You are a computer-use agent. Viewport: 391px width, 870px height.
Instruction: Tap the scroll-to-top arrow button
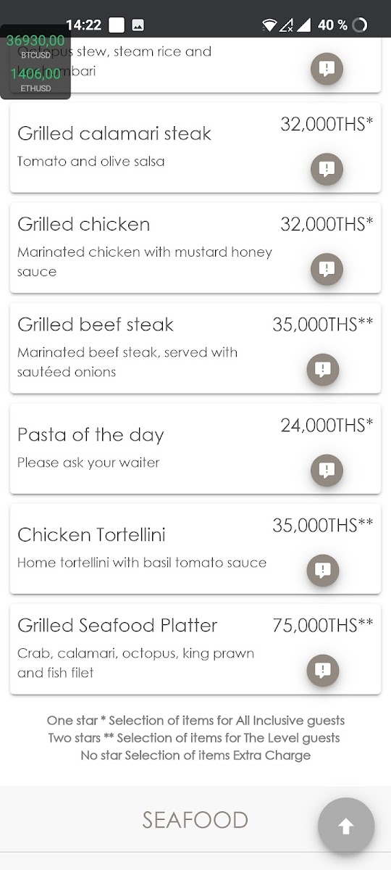click(x=346, y=826)
